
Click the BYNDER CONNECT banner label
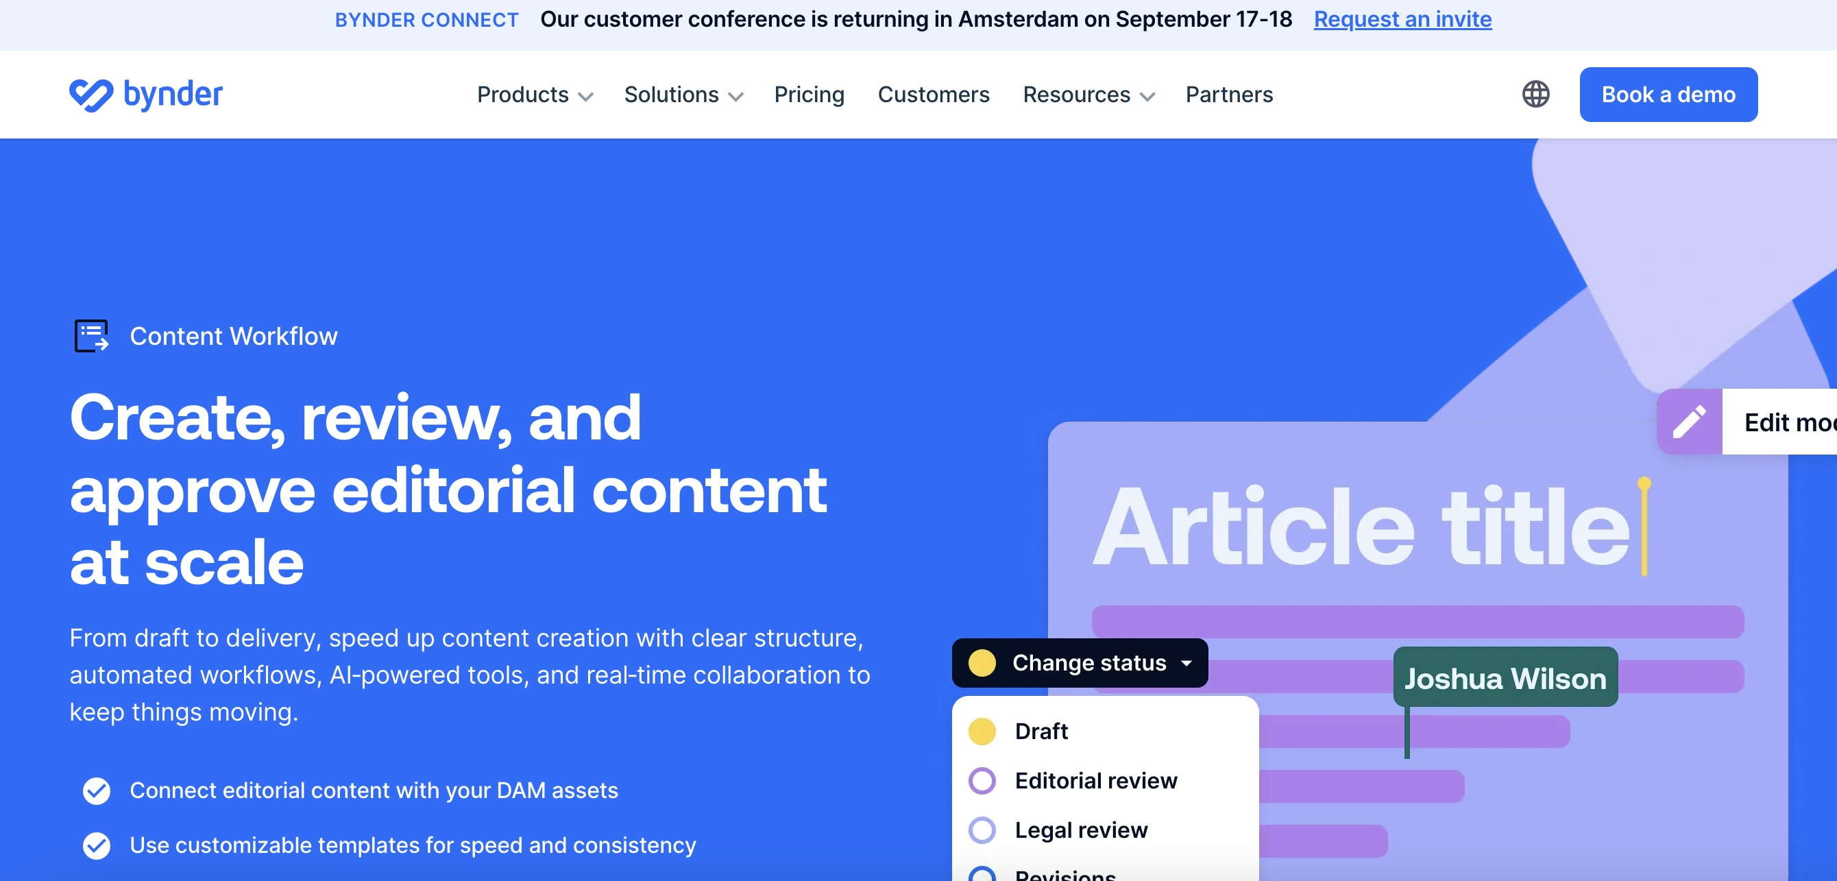point(426,20)
